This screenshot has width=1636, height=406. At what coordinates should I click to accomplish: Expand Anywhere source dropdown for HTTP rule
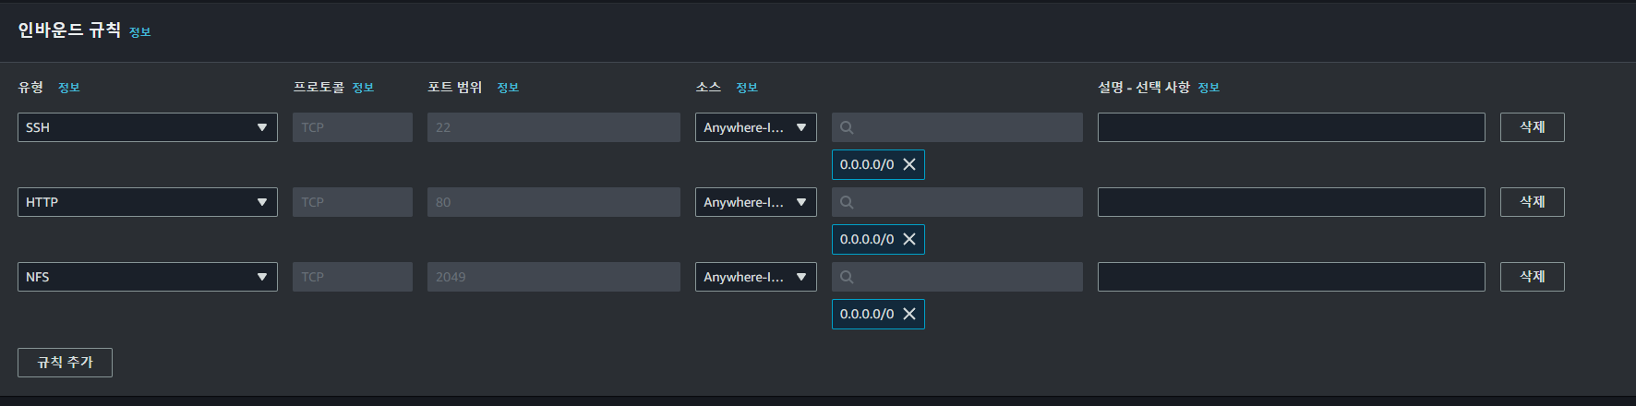tap(755, 202)
